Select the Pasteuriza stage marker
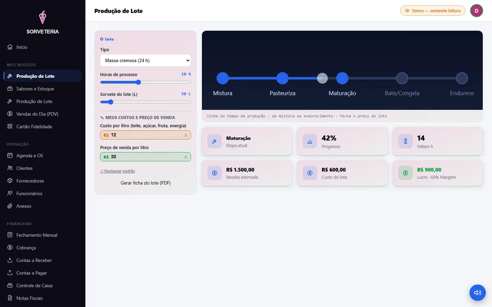The image size is (492, 307). pos(282,78)
